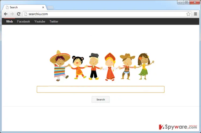Screen dimensions: 201x133
Task: Open the Chrome hamburger menu
Action: (x=195, y=14)
